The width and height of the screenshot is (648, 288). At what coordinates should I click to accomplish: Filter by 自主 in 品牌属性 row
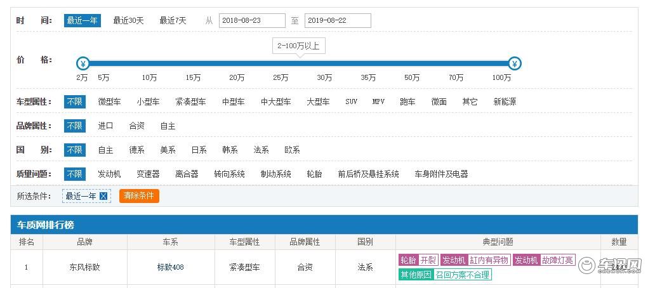[168, 126]
